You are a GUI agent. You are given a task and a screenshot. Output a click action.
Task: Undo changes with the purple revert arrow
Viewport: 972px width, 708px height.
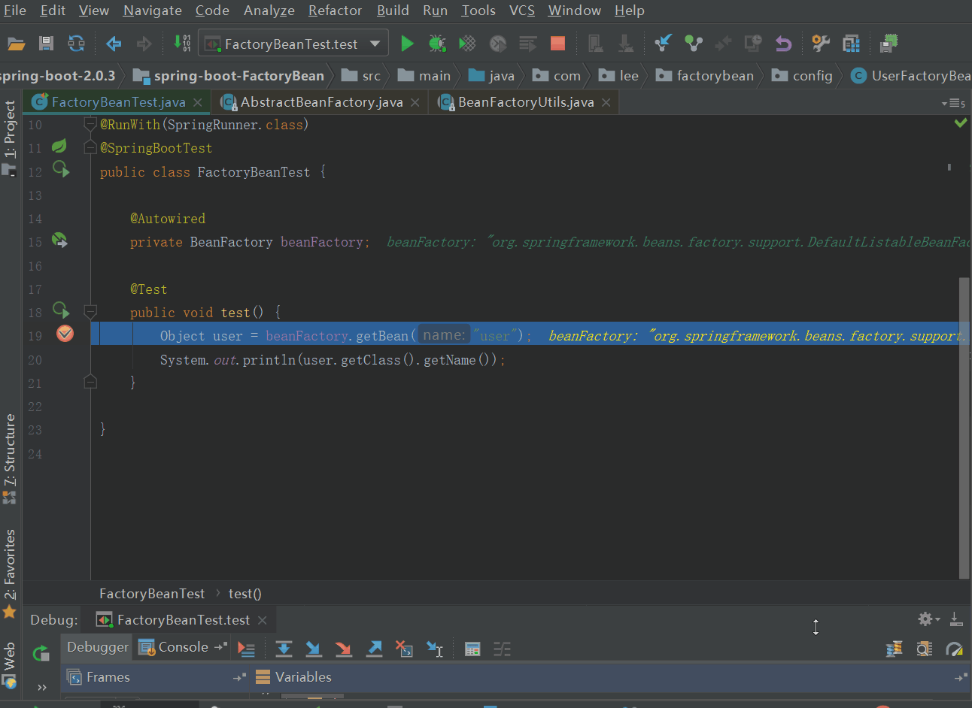783,44
